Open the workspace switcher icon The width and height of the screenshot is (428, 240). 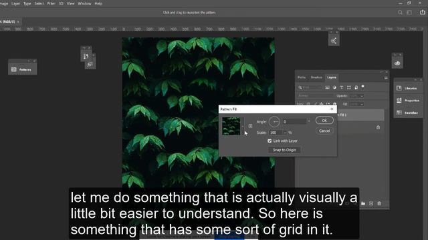[x=409, y=13]
